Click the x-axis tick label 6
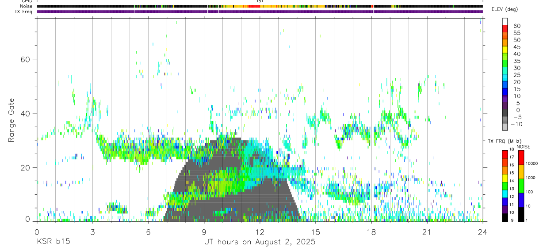Screen dimensions: 543x251 point(148,232)
